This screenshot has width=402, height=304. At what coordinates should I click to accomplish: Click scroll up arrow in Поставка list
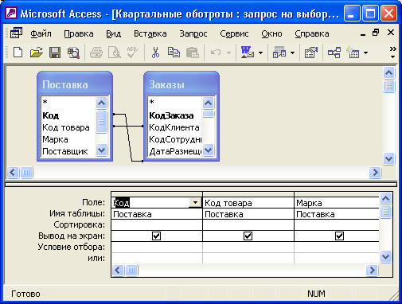pos(102,103)
